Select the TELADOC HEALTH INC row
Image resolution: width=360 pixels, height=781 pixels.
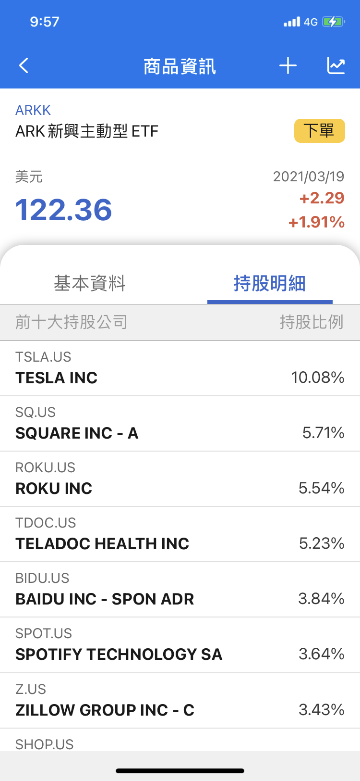click(180, 535)
